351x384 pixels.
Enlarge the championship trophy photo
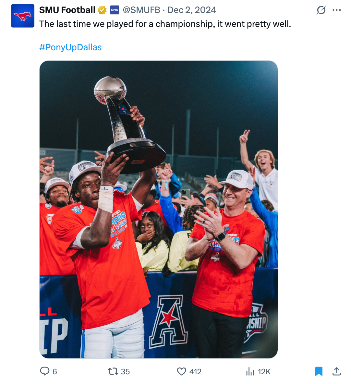[x=158, y=209]
